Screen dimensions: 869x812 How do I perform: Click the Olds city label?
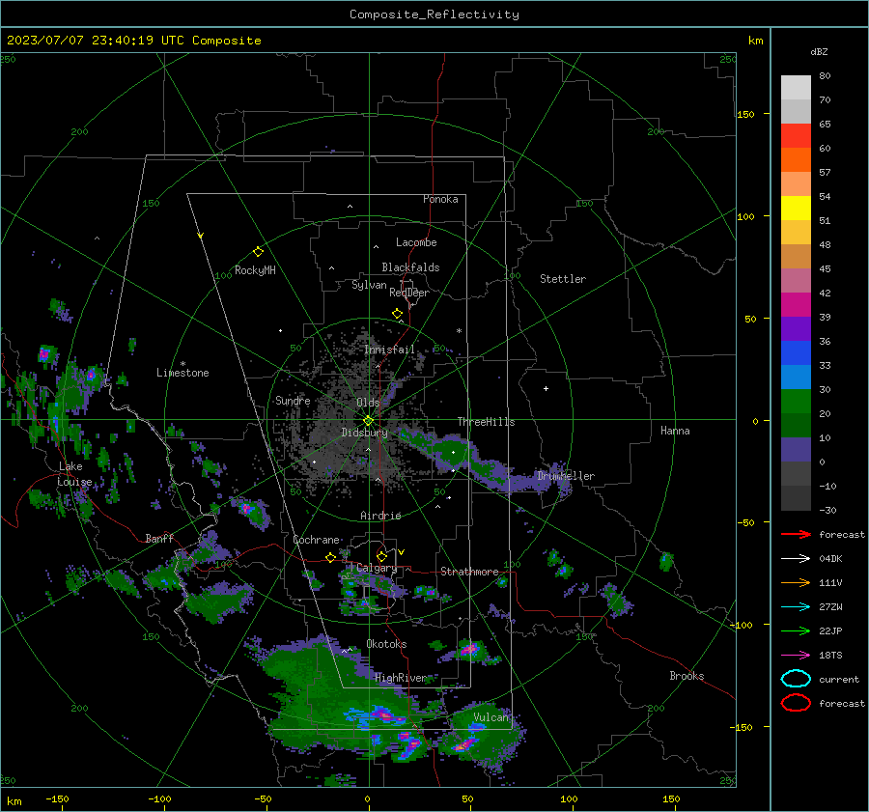pyautogui.click(x=368, y=403)
